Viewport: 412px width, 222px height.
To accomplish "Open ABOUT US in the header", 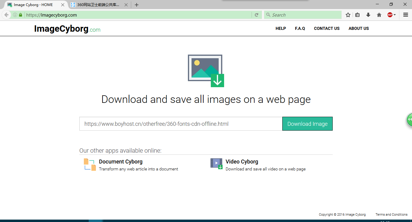I will (359, 28).
